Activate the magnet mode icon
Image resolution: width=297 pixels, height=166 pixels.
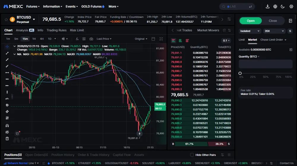tap(7, 126)
